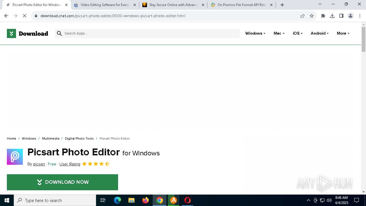The image size is (366, 206).
Task: Close the Picsart Photo Editor tab
Action: [x=66, y=5]
